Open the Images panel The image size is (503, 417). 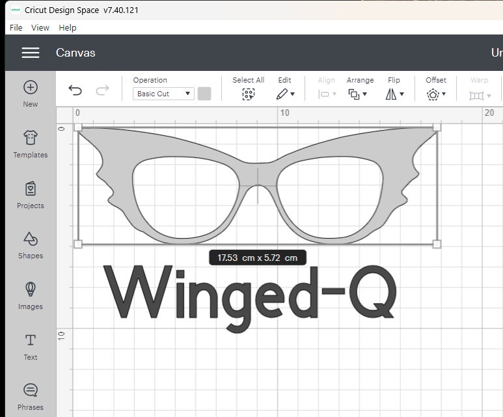pos(31,289)
